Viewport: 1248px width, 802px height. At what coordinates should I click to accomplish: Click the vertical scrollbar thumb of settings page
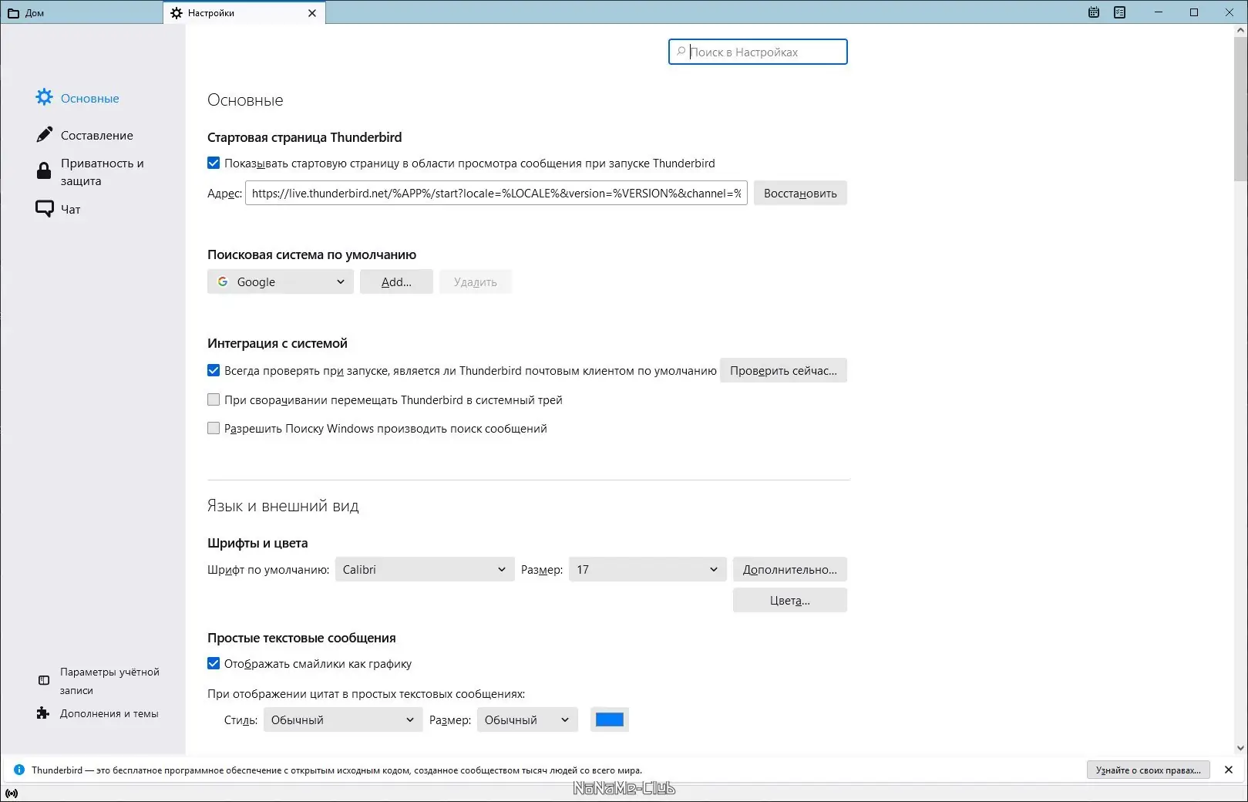1240,108
